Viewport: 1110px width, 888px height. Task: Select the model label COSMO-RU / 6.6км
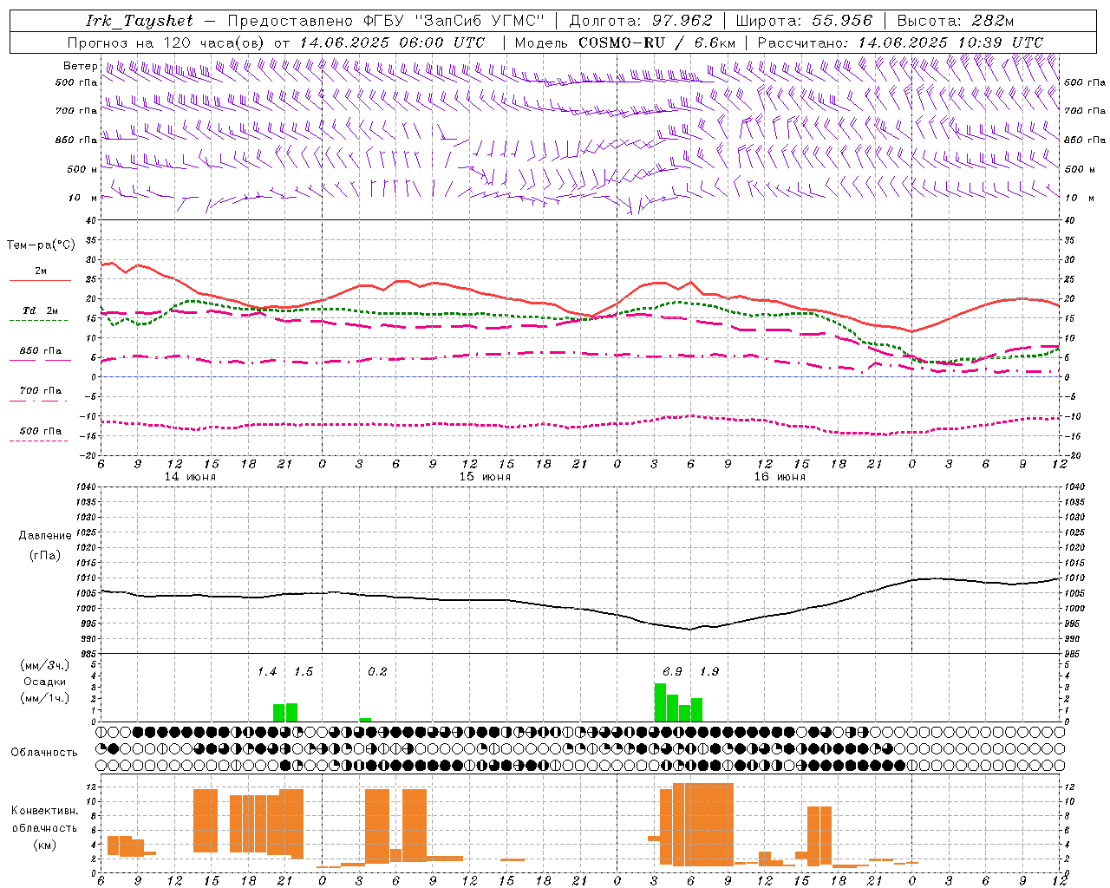coord(657,42)
